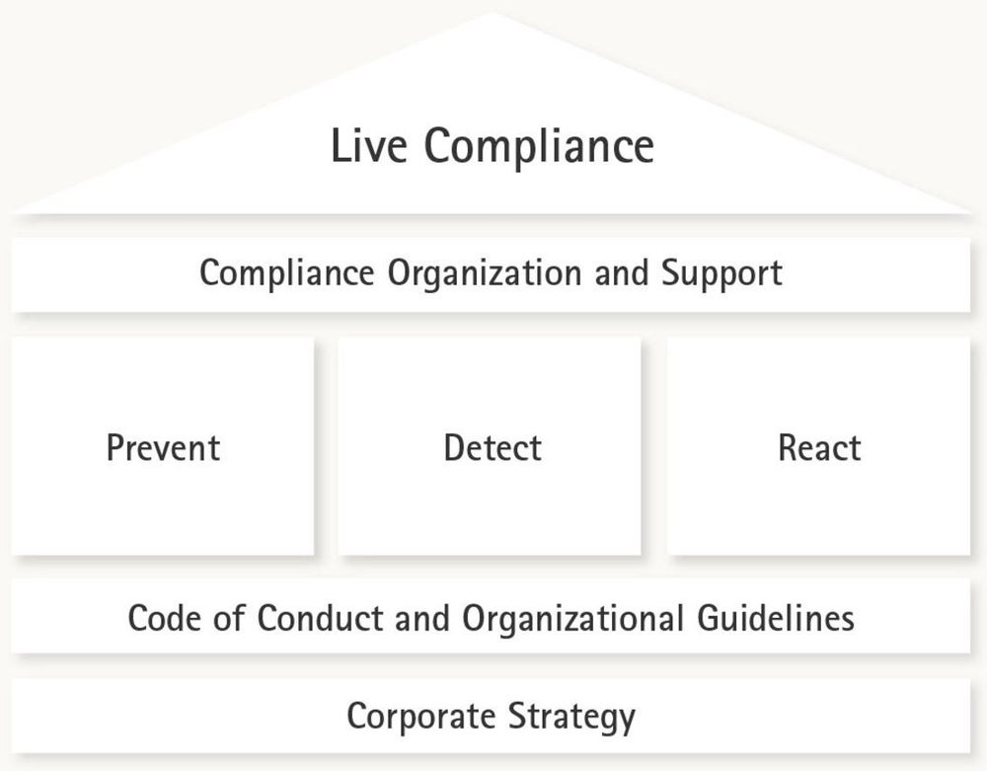Click the Corporate Strategy foundation bar
The image size is (987, 771).
click(491, 716)
